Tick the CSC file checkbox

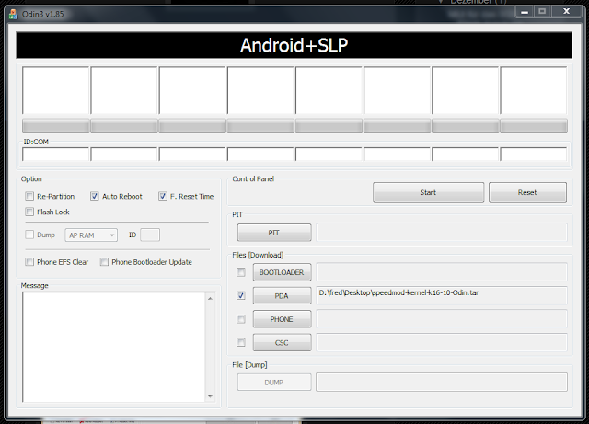[241, 342]
